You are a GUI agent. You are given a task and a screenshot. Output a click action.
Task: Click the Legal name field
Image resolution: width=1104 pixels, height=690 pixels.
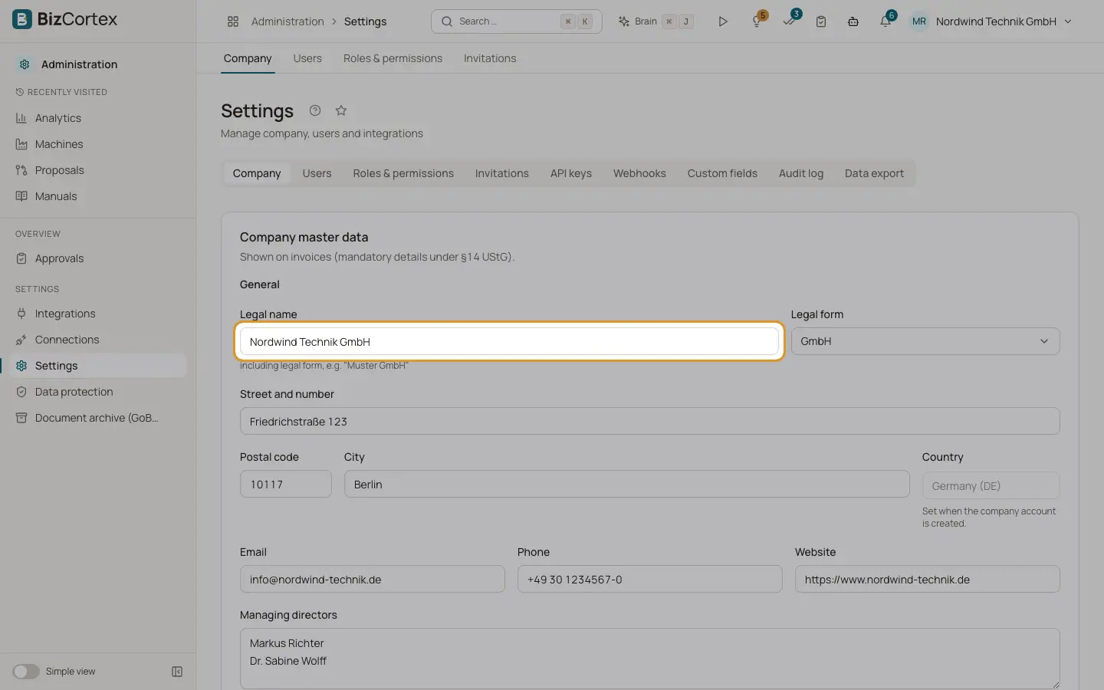click(509, 342)
